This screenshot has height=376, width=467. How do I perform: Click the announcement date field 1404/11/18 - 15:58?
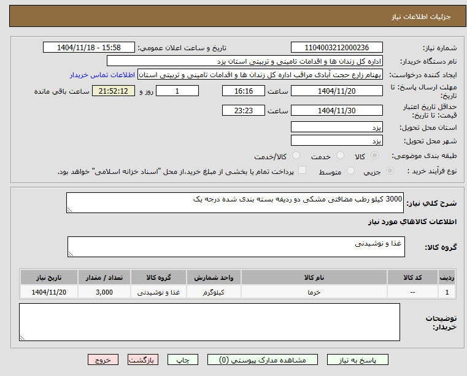tap(89, 47)
